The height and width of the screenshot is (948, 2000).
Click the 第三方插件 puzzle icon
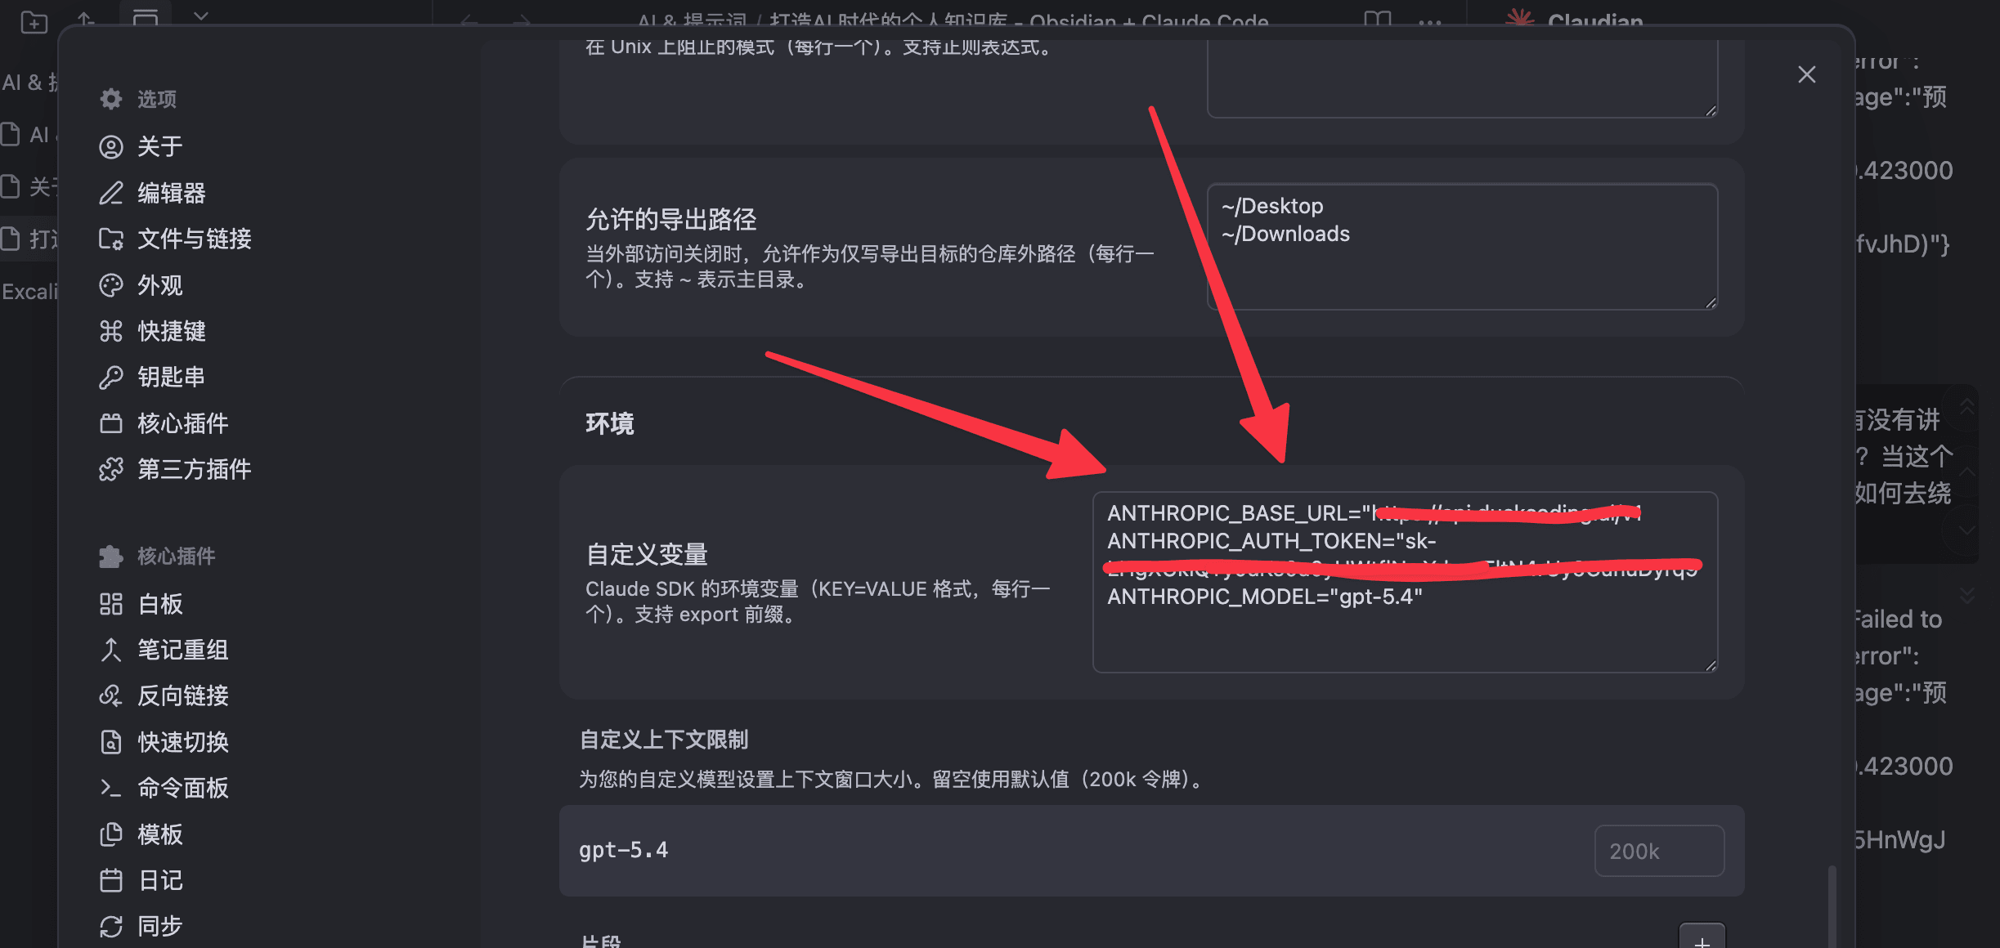(111, 469)
